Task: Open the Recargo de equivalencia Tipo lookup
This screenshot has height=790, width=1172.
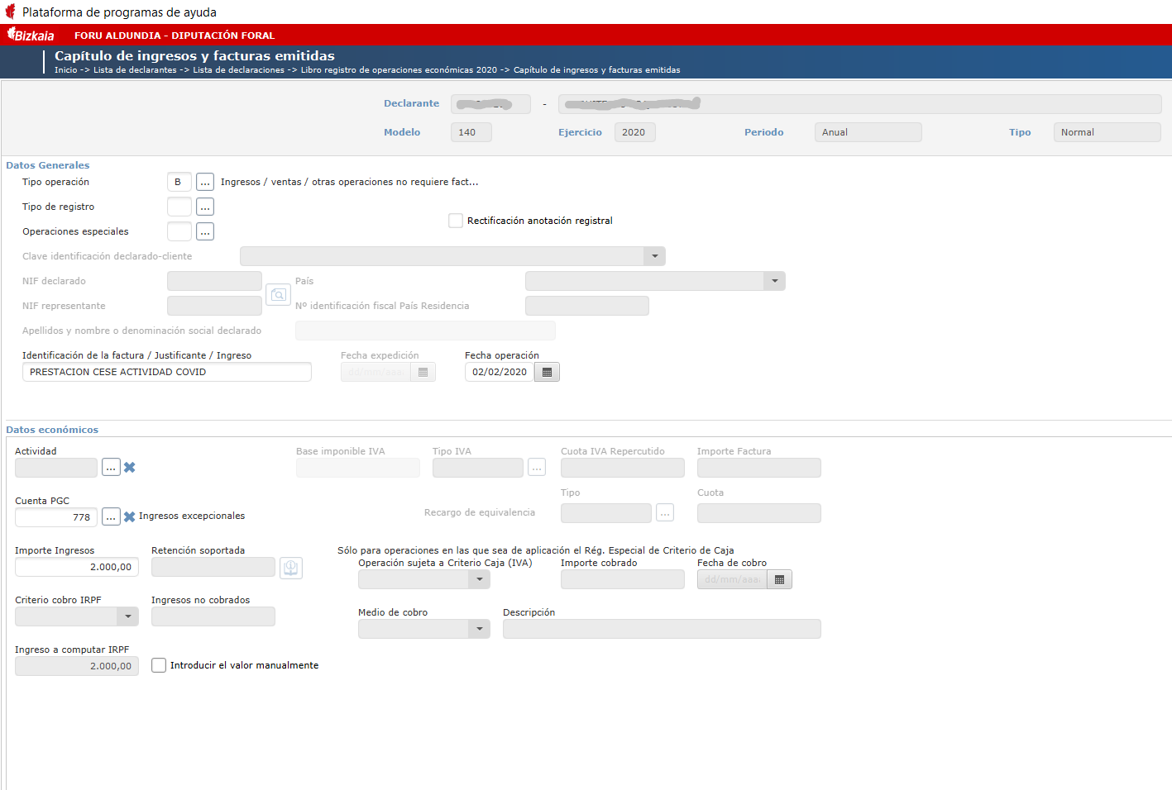Action: [665, 513]
